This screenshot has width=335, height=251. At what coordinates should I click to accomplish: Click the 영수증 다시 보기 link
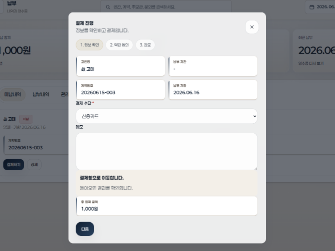[311, 63]
